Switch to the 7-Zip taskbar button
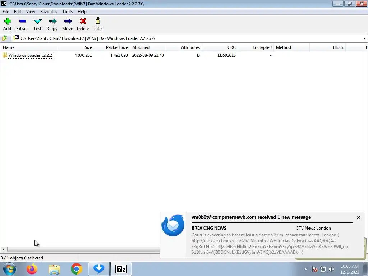 pyautogui.click(x=121, y=269)
